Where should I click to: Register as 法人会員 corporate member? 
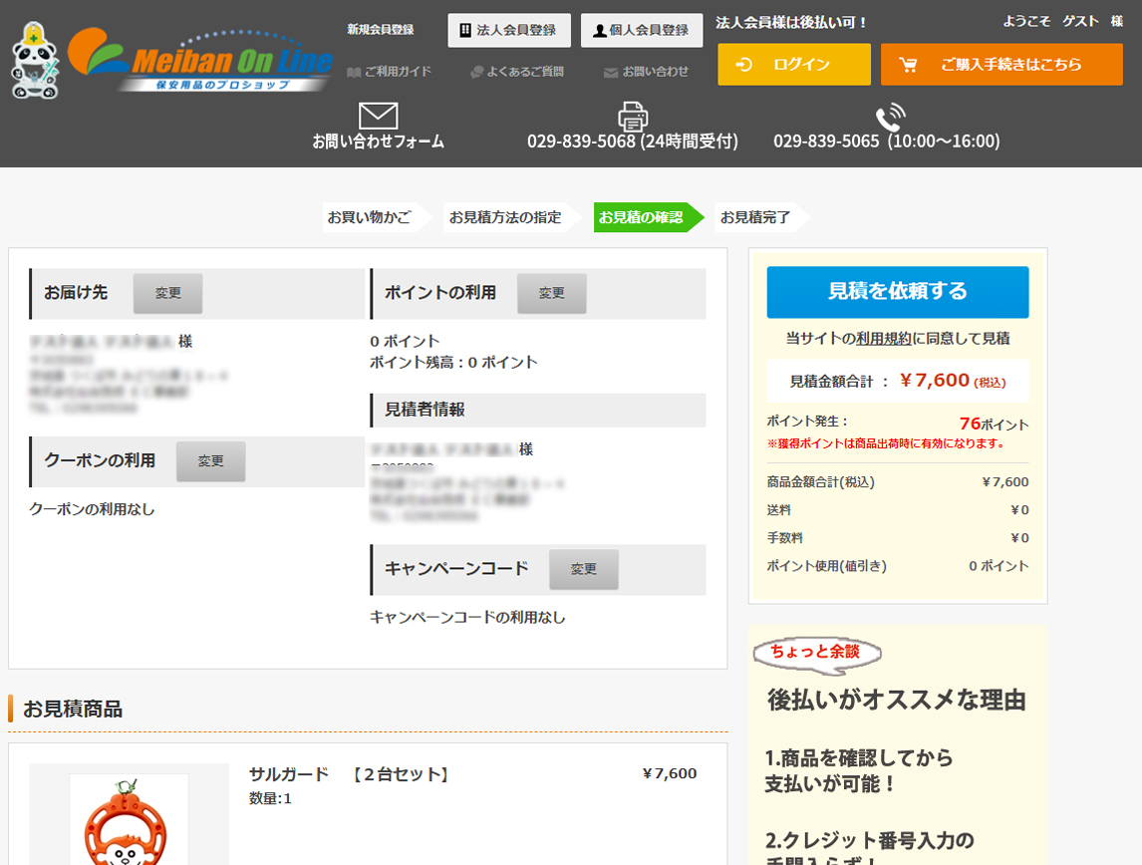509,30
